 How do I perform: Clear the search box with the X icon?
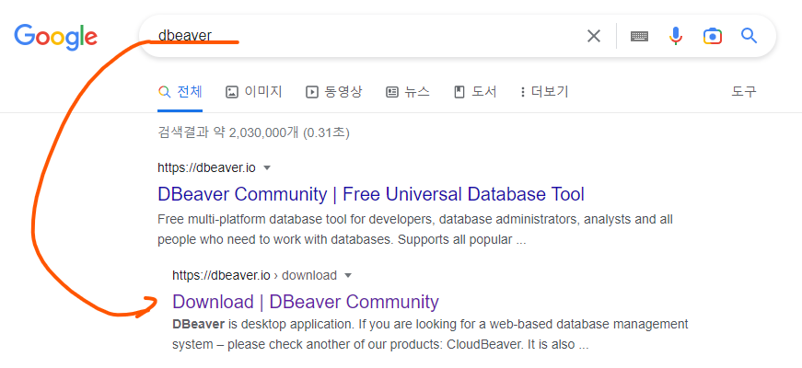pos(593,36)
